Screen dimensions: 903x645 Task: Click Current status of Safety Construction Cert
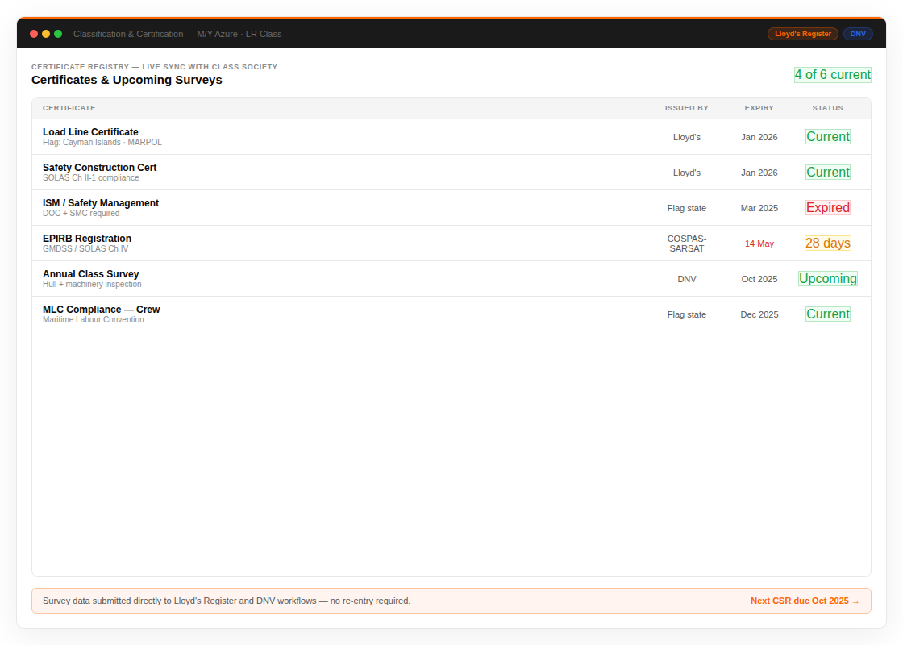828,173
